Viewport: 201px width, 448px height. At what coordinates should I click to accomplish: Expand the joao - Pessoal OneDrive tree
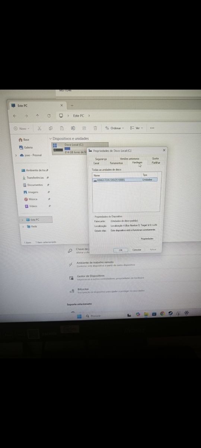point(16,155)
